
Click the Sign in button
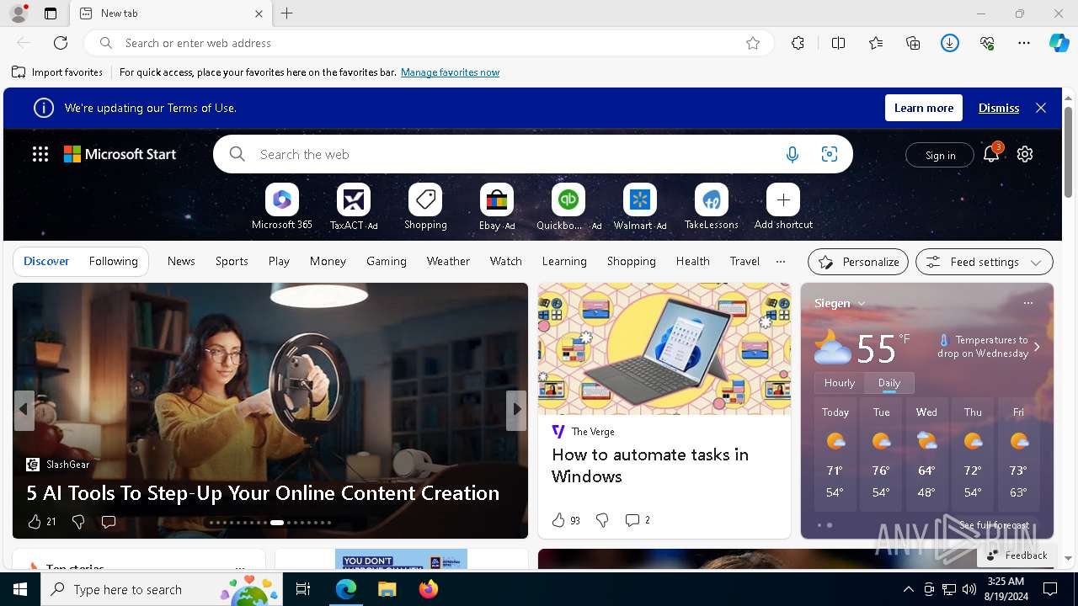coord(940,155)
